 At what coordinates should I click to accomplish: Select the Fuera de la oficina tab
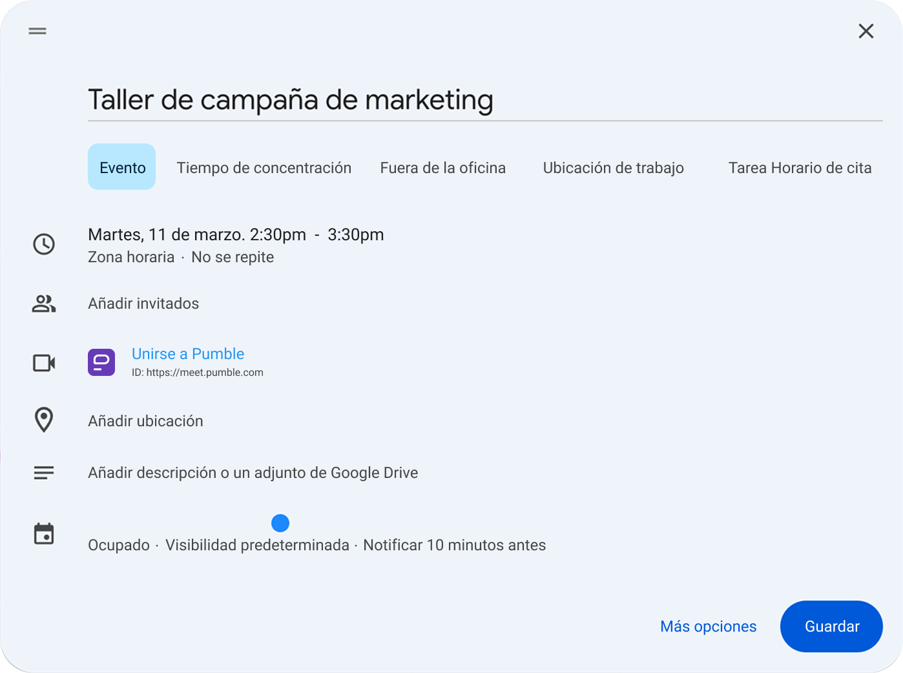click(x=442, y=167)
